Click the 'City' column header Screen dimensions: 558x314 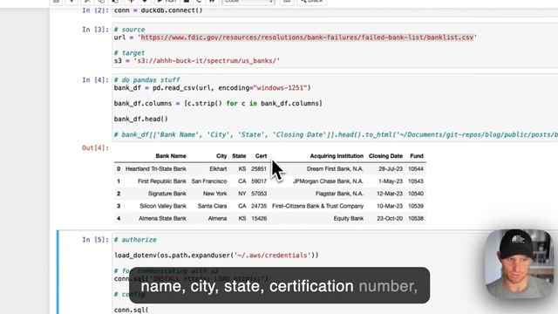[x=221, y=156]
